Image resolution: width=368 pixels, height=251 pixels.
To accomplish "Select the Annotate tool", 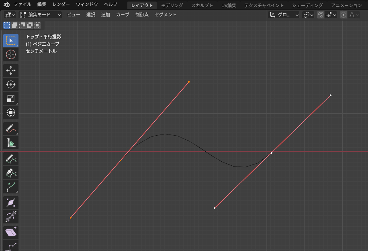I will point(11,129).
